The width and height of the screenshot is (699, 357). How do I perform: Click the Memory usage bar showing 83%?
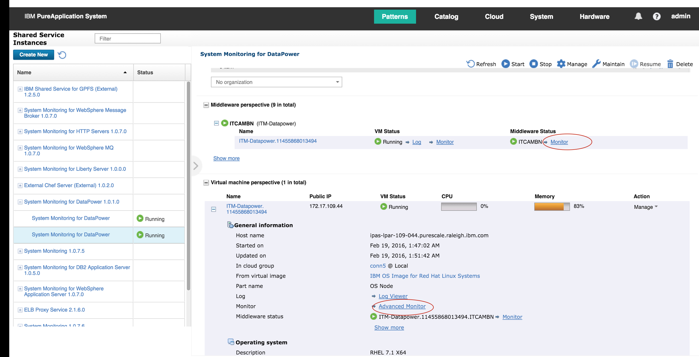(552, 207)
